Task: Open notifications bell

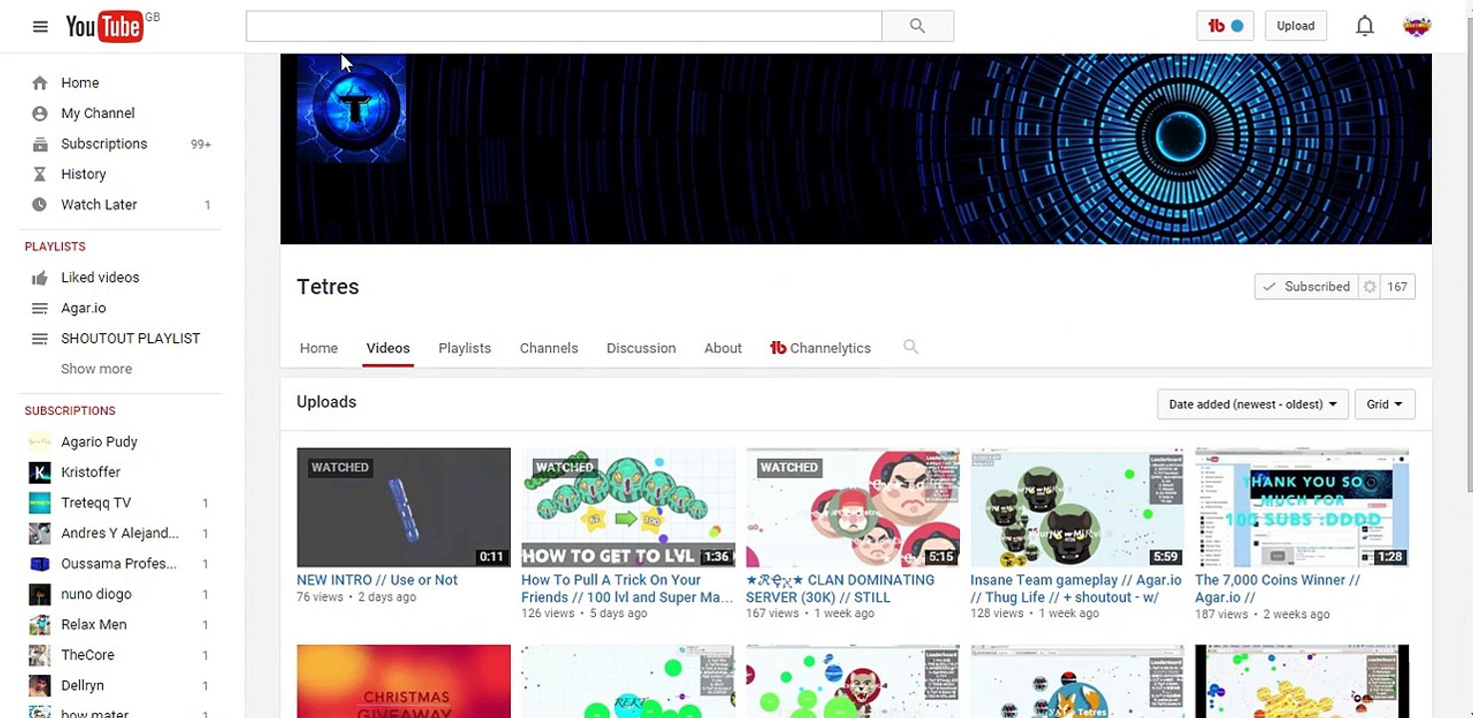Action: (x=1364, y=26)
